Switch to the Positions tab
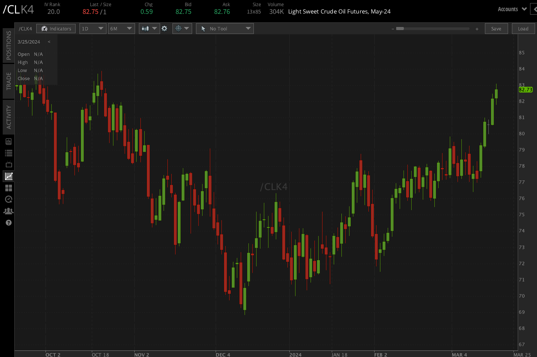Screen dimensions: 537x357 click(x=8, y=45)
